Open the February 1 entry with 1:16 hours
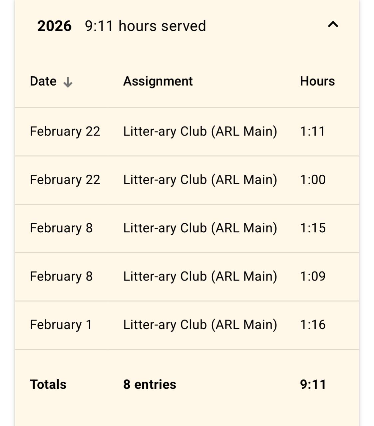The height and width of the screenshot is (426, 374). tap(187, 325)
